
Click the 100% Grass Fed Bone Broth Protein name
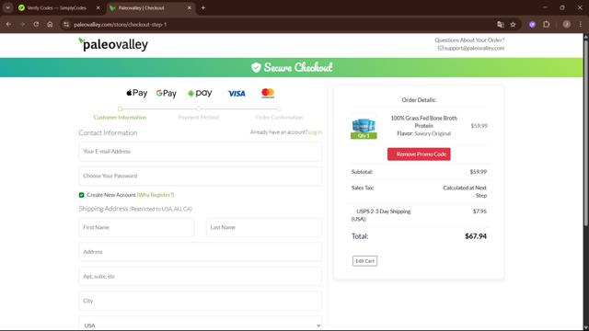click(423, 121)
